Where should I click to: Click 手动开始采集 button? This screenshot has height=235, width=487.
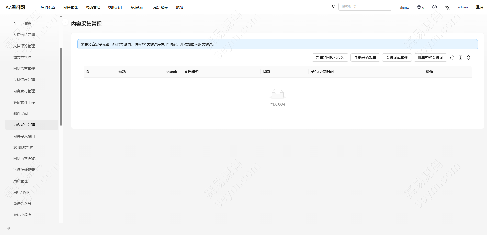365,58
